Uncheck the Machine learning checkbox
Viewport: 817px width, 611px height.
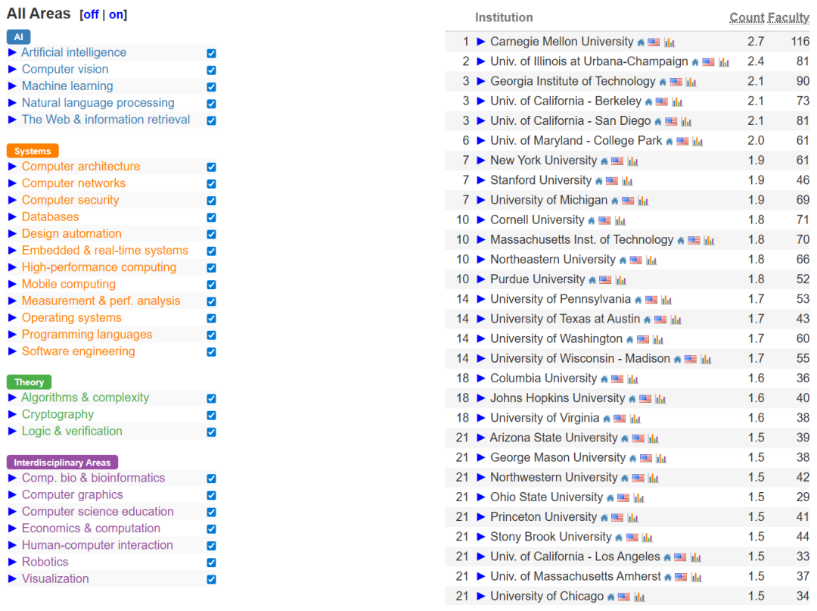211,86
